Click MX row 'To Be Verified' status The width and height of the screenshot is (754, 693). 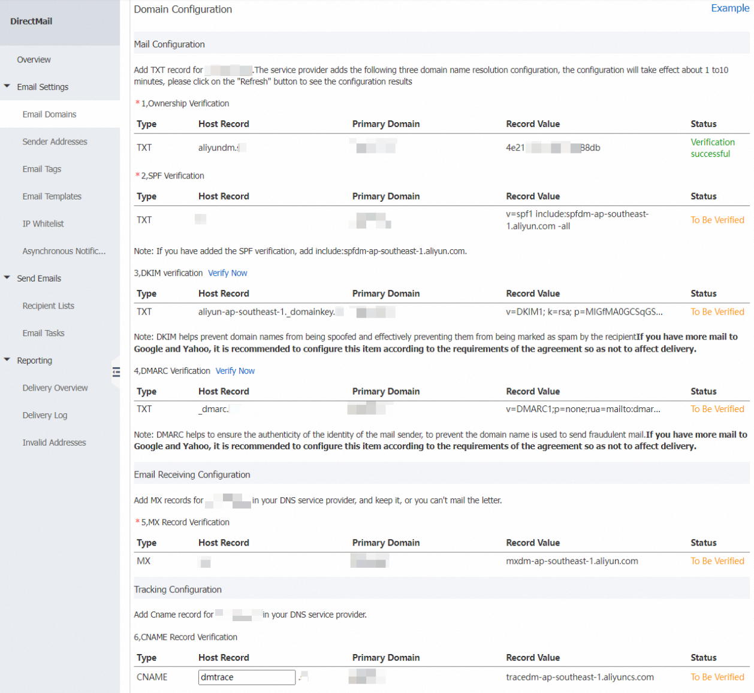pos(717,561)
